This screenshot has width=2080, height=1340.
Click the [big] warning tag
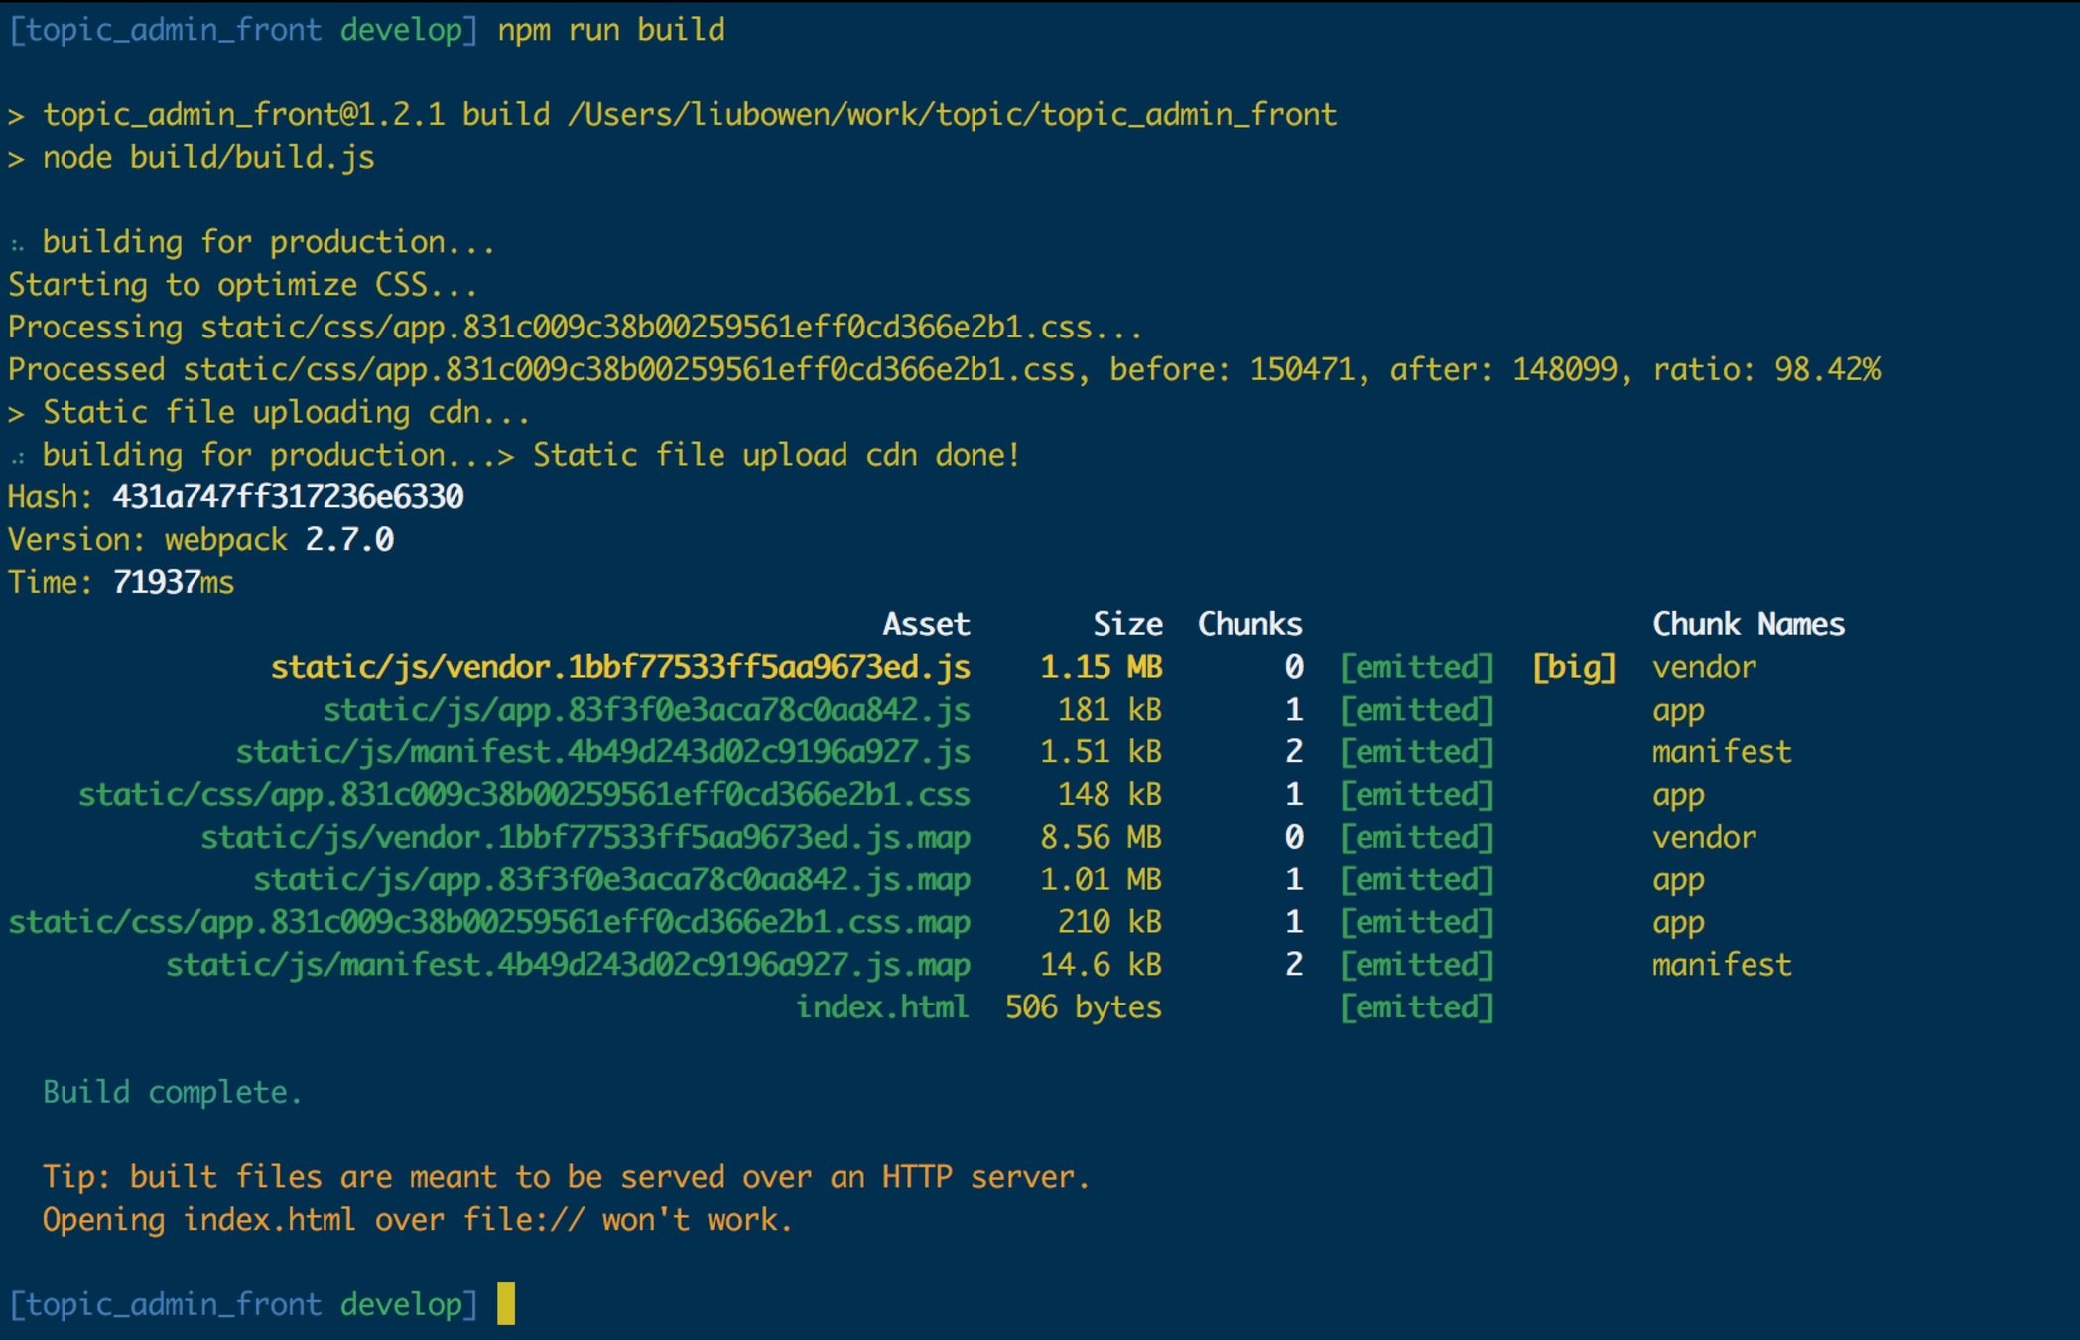1574,667
